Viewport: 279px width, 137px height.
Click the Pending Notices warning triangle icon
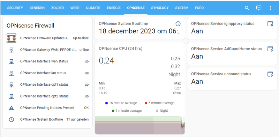(x=12, y=108)
